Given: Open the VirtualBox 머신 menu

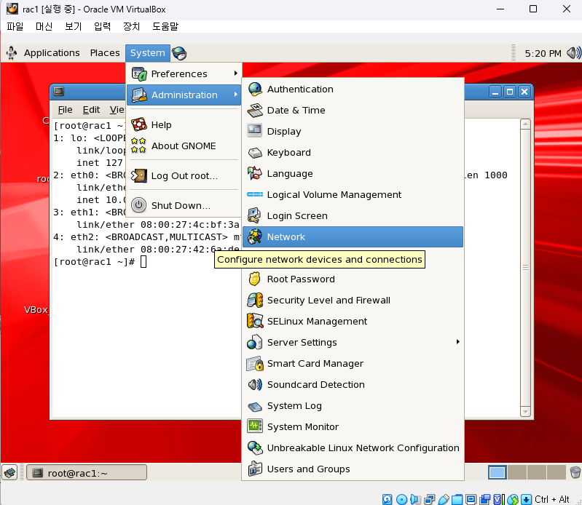Looking at the screenshot, I should 44,26.
